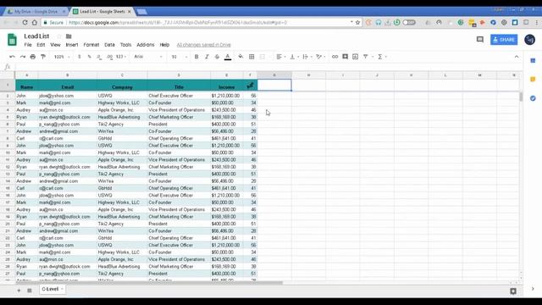Decrease decimal places
This screenshot has height=305, width=542.
click(99, 57)
